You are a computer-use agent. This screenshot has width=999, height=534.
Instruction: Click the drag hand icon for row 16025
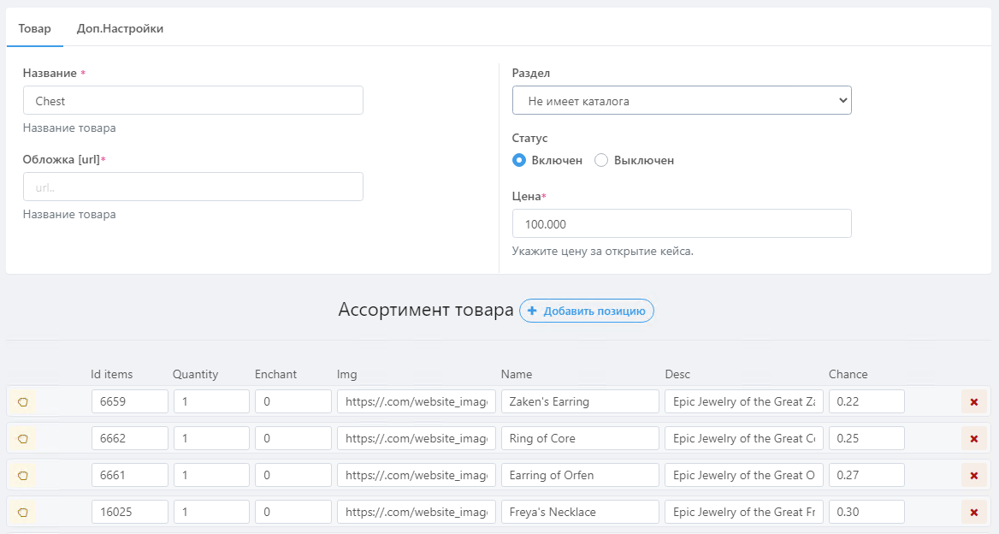[x=24, y=512]
